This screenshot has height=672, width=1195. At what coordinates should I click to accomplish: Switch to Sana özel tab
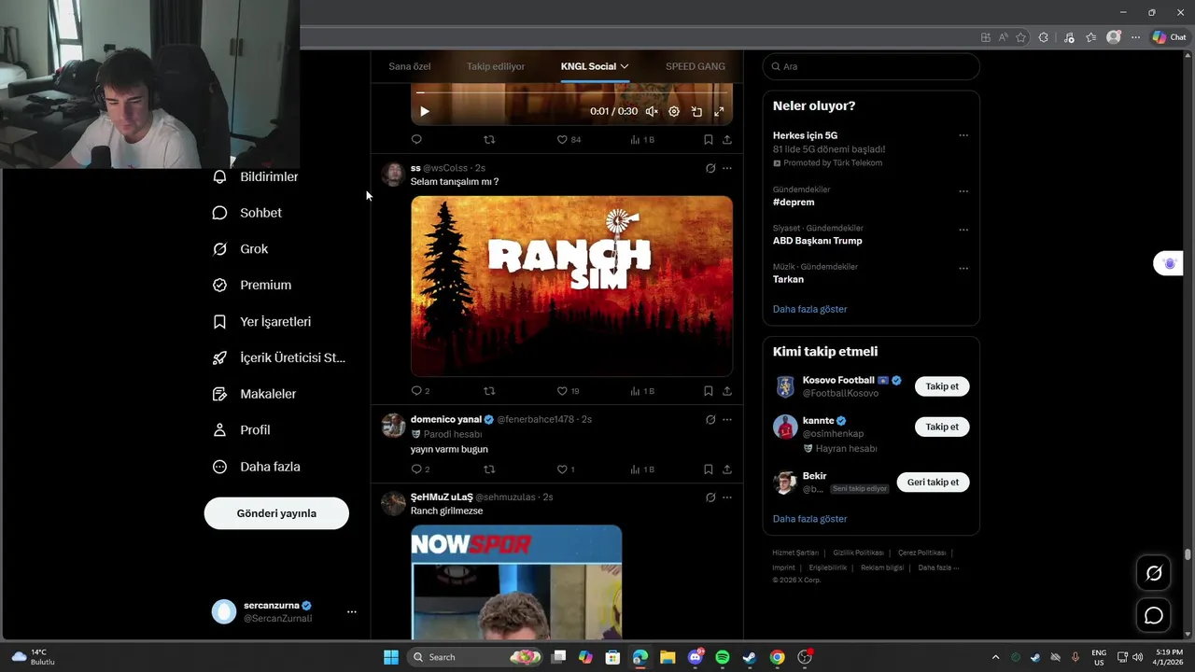click(410, 66)
